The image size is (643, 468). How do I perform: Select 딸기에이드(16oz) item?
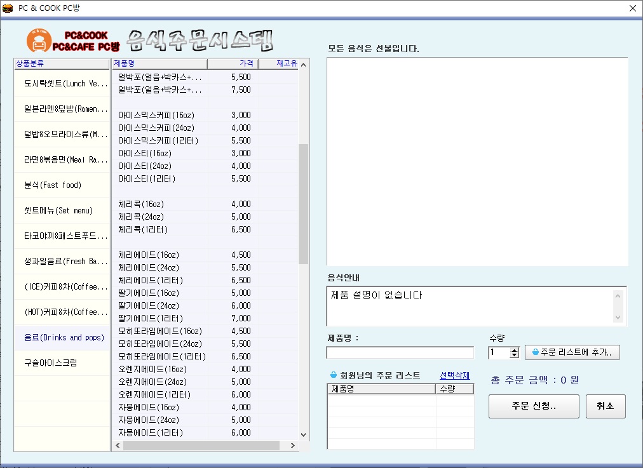(x=205, y=293)
